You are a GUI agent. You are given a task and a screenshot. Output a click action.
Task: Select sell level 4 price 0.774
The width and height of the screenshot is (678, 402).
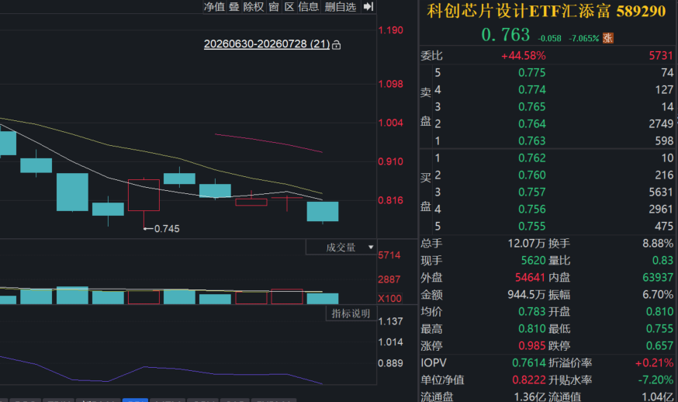point(532,89)
